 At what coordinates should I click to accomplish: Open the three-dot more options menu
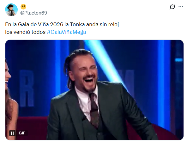[x=181, y=7]
